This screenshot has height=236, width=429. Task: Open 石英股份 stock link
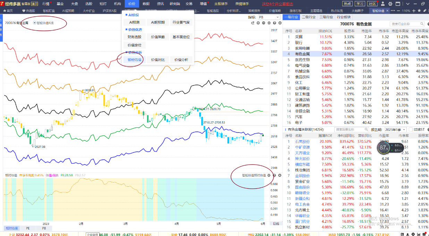pyautogui.click(x=302, y=142)
